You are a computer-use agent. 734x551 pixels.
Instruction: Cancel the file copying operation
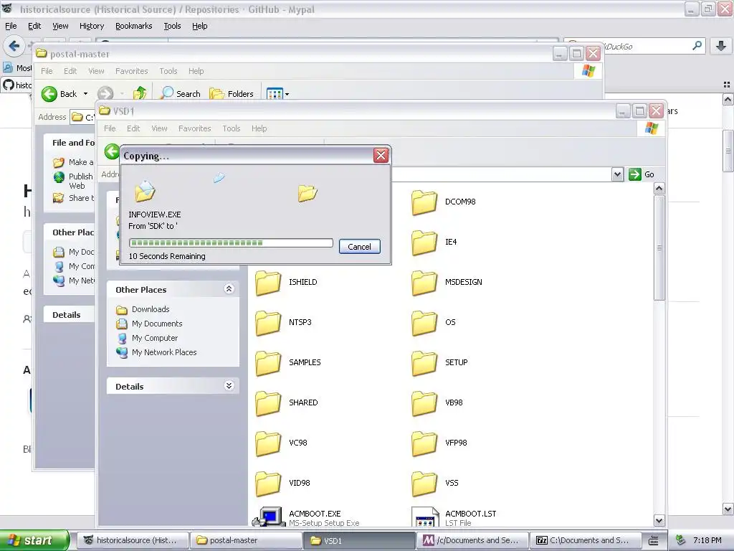pyautogui.click(x=360, y=247)
